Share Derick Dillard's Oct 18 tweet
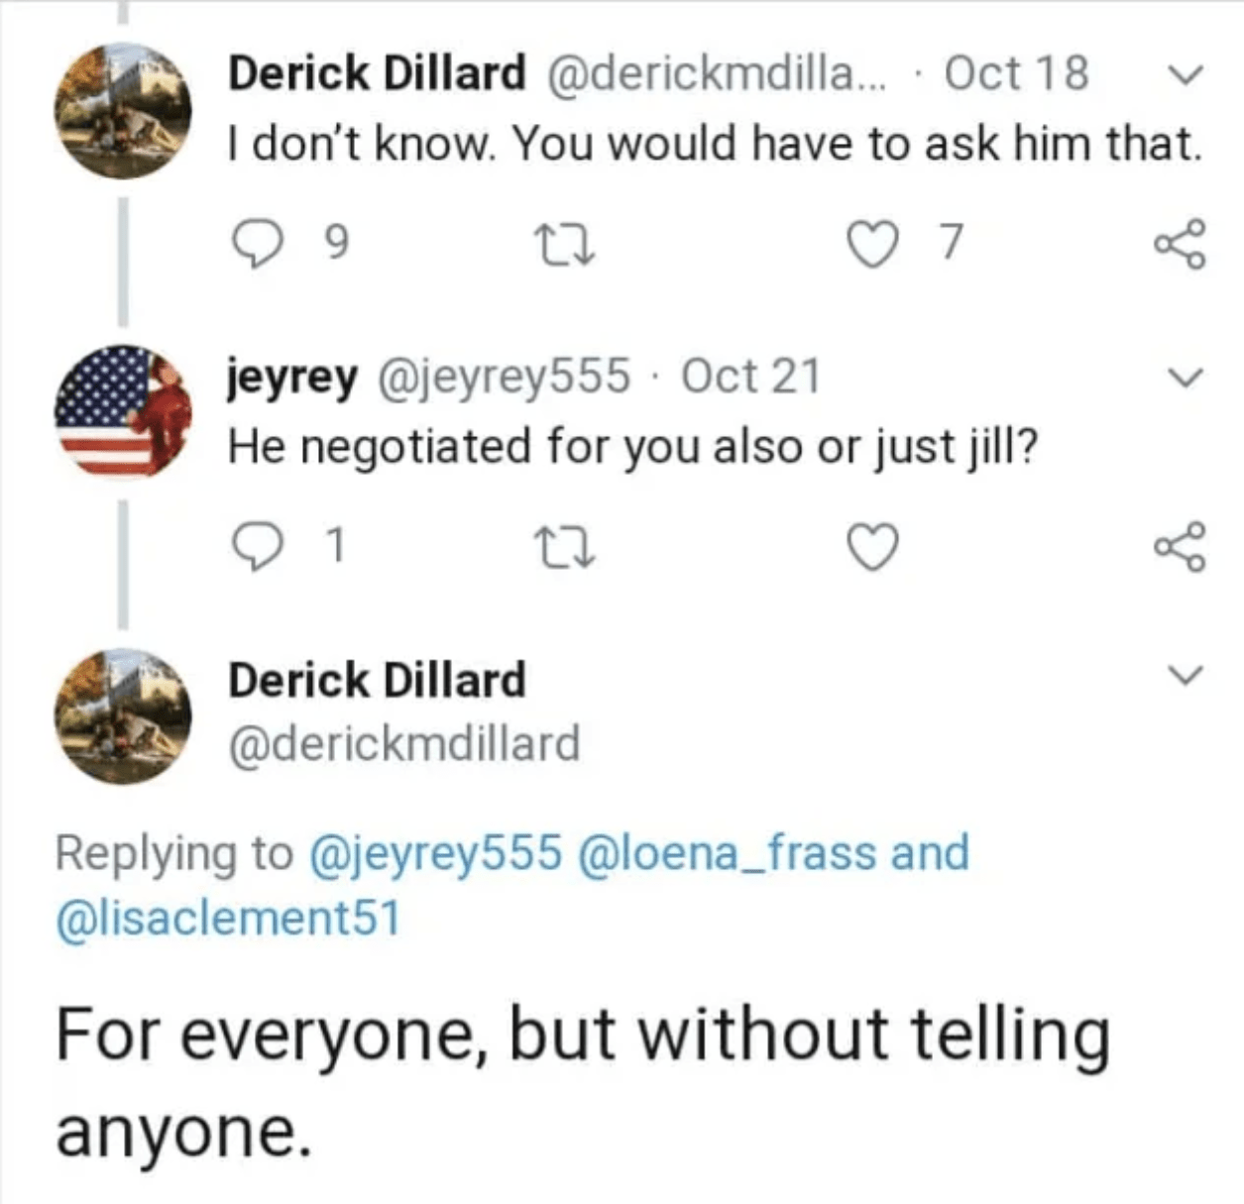This screenshot has height=1204, width=1244. pos(1181,242)
